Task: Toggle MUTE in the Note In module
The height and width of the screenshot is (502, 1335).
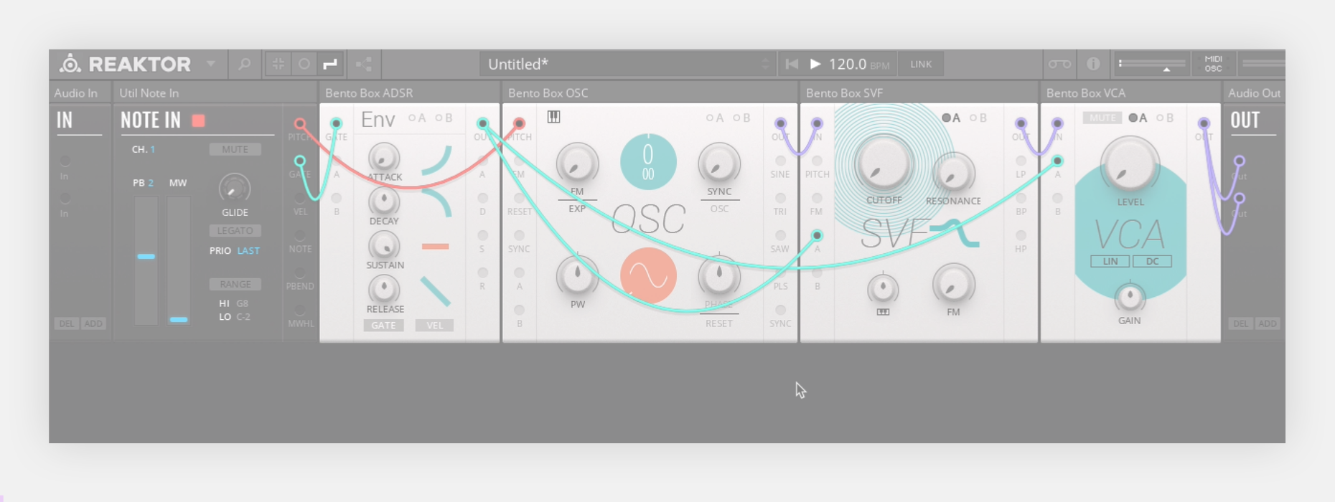Action: point(235,149)
